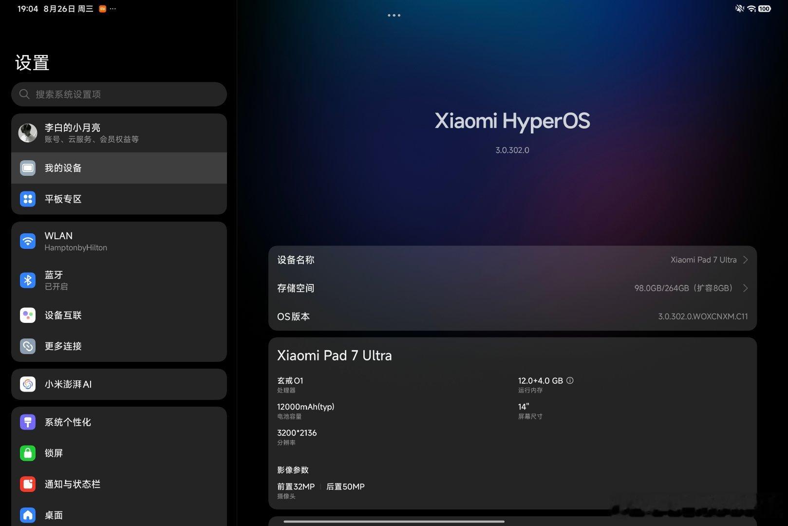Viewport: 788px width, 526px height.
Task: Tap the 蓝牙 Bluetooth icon
Action: pyautogui.click(x=28, y=280)
